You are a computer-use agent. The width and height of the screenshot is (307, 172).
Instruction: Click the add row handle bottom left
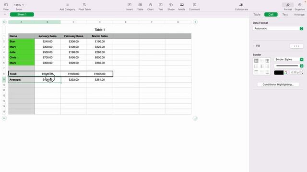pyautogui.click(x=4, y=118)
